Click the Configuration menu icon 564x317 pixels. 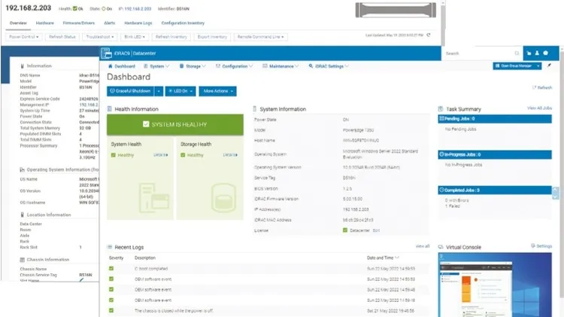pos(218,66)
